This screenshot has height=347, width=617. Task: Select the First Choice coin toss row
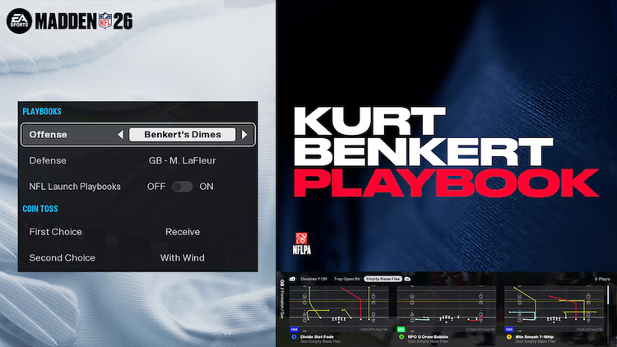138,232
